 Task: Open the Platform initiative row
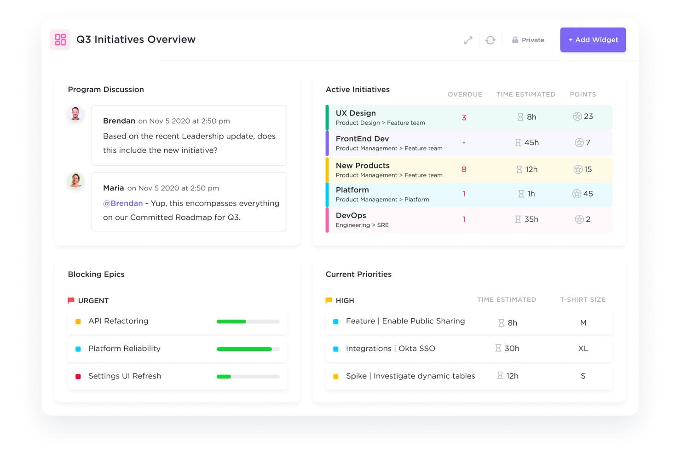pos(469,194)
